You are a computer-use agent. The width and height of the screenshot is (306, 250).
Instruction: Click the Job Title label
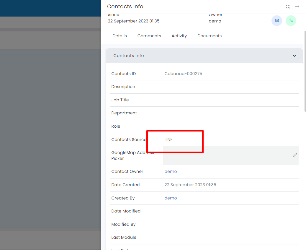120,100
